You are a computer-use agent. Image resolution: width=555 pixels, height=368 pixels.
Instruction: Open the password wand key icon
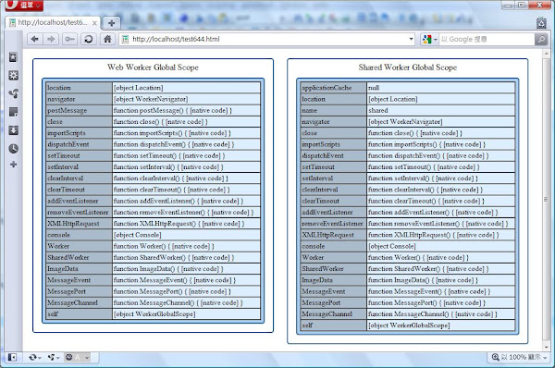tap(69, 39)
